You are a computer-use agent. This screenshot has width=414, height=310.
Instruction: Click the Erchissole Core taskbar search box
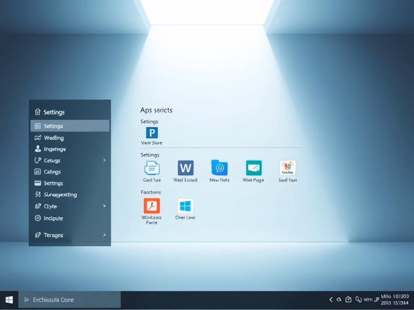(x=70, y=300)
